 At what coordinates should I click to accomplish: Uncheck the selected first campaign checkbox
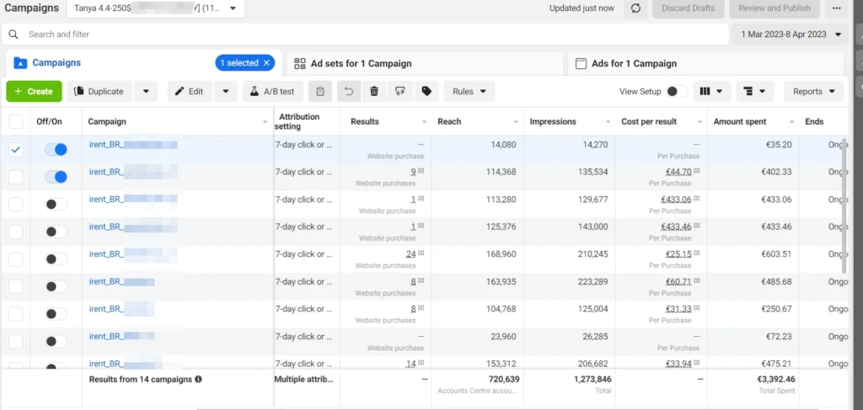16,150
